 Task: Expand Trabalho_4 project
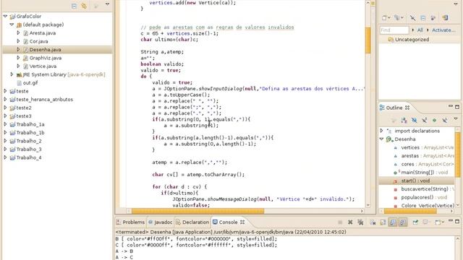point(5,157)
